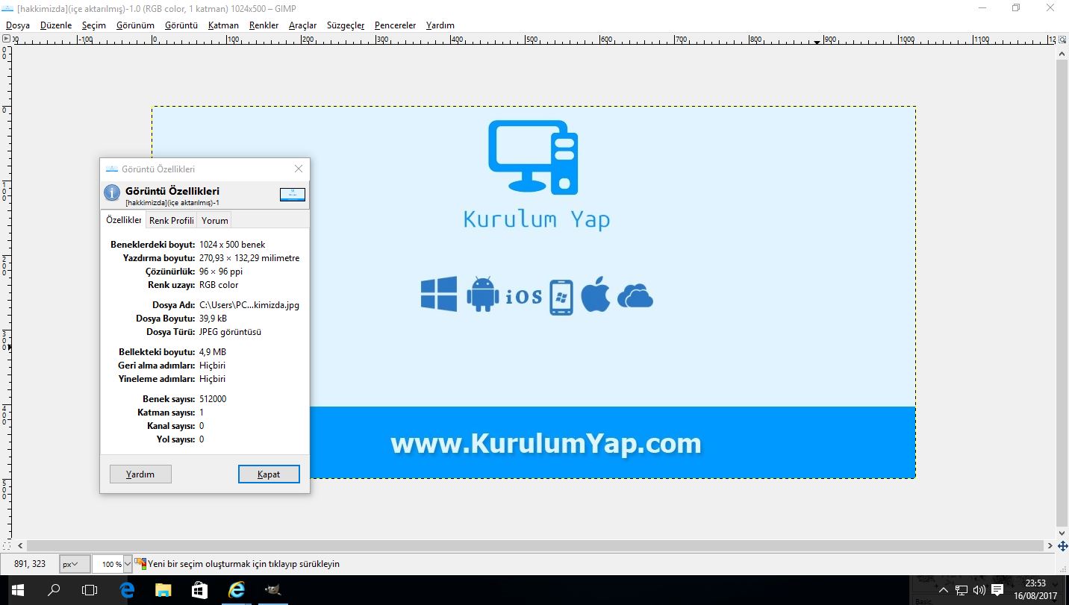The image size is (1069, 605).
Task: Open the Süzgeçler menu
Action: (x=346, y=25)
